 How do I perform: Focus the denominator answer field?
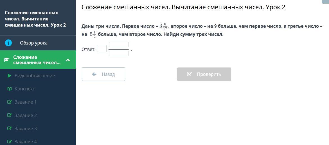[119, 53]
